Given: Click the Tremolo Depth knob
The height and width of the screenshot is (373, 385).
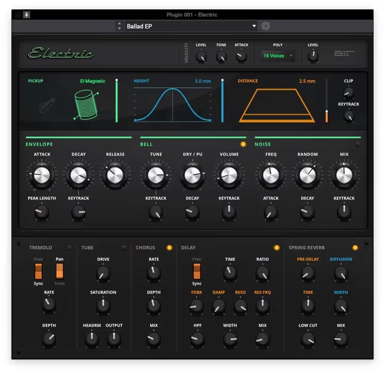Looking at the screenshot, I should coord(49,339).
